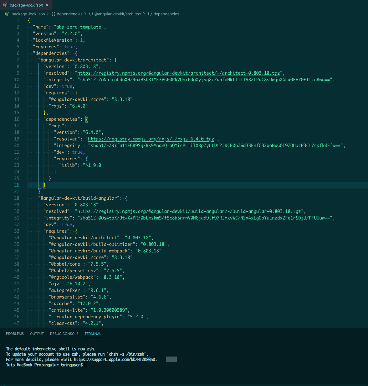Click "@angular-devkit/architect" key on line 7
This screenshot has height=386, width=368.
[74, 60]
